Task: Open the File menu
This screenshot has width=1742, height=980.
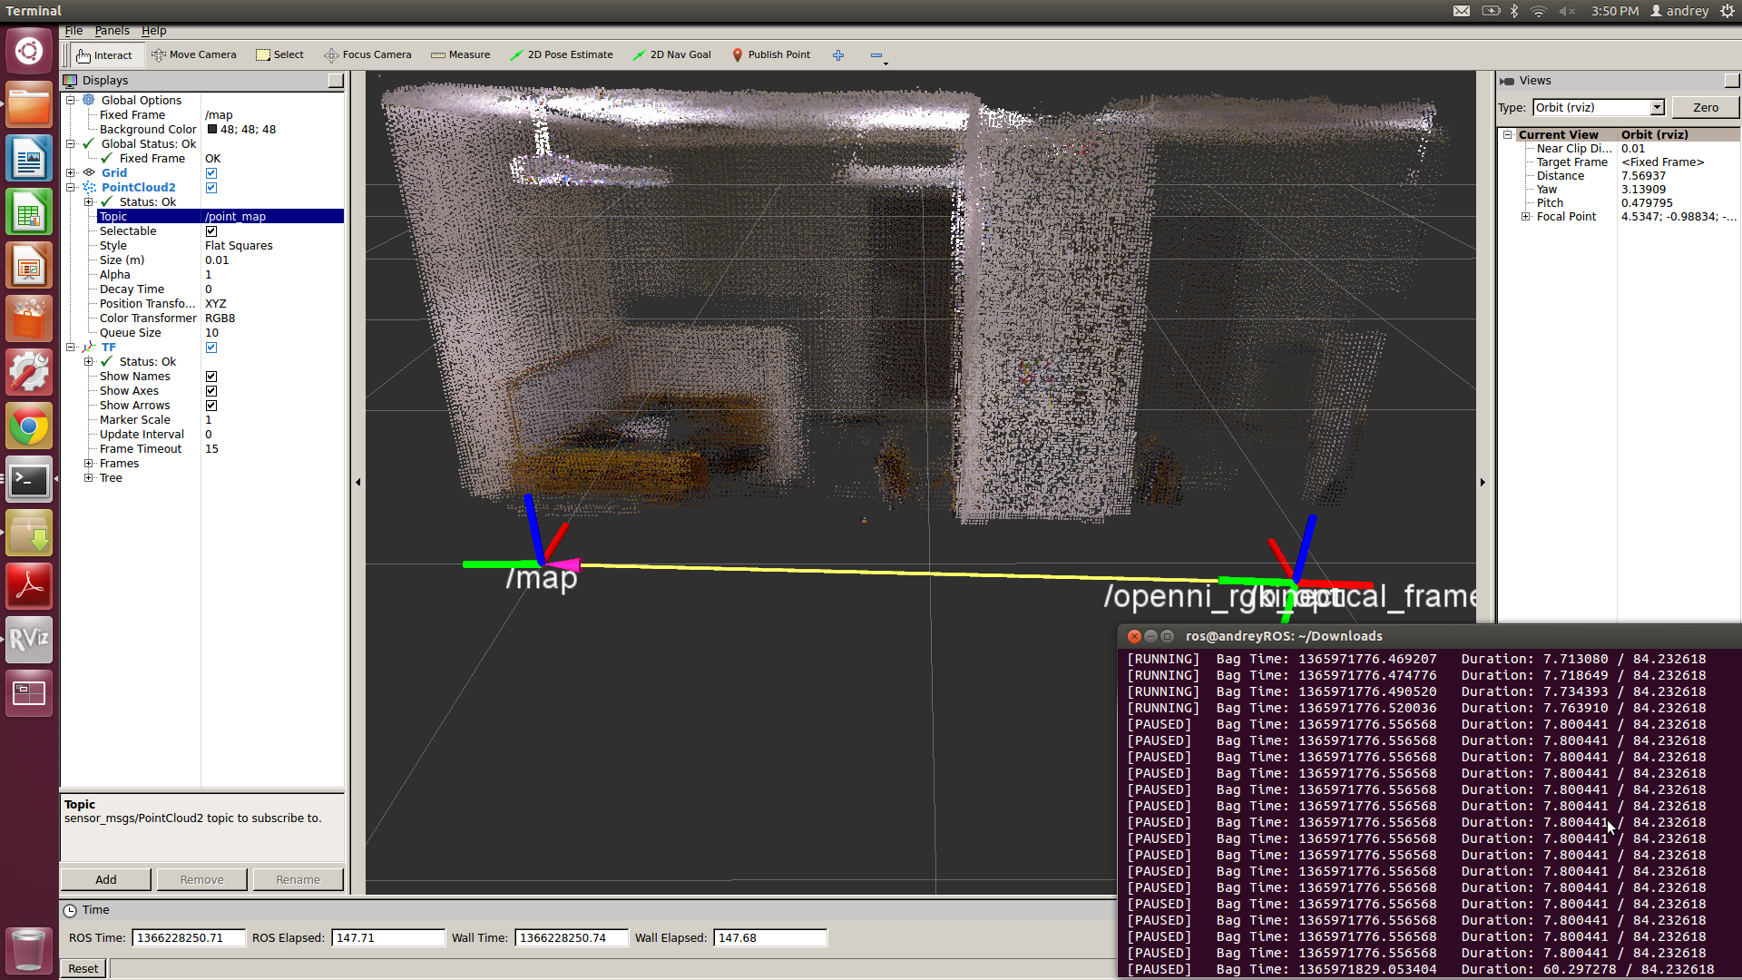Action: tap(73, 31)
